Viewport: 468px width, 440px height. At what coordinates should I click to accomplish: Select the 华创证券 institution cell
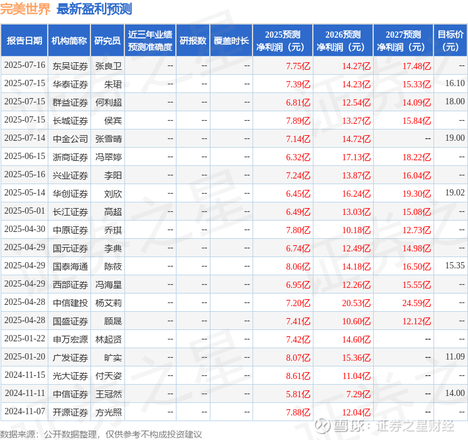pos(70,194)
